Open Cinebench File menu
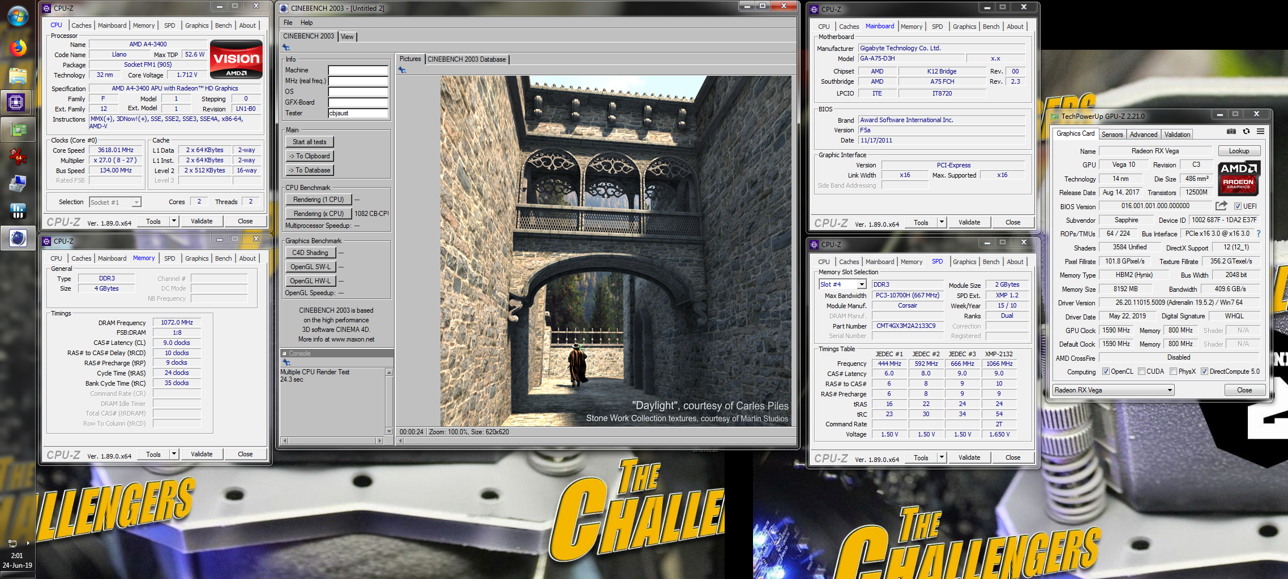 [288, 23]
